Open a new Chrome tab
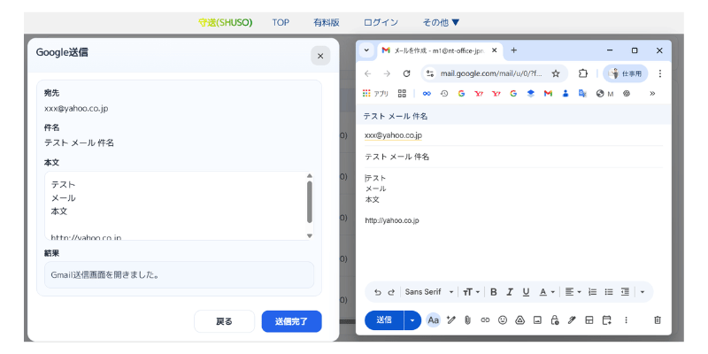Screen dimensions: 708x354 coord(513,50)
